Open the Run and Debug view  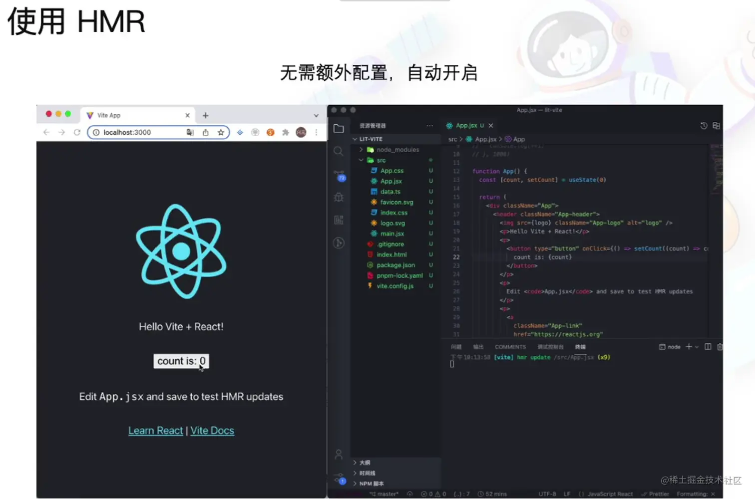point(339,197)
